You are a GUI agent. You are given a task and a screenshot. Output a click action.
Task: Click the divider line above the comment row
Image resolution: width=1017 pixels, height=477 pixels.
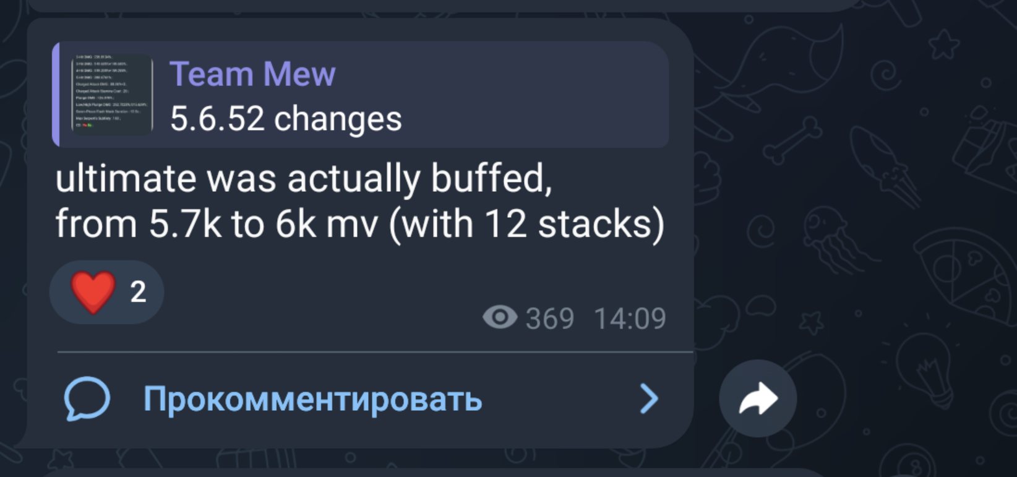coord(375,352)
